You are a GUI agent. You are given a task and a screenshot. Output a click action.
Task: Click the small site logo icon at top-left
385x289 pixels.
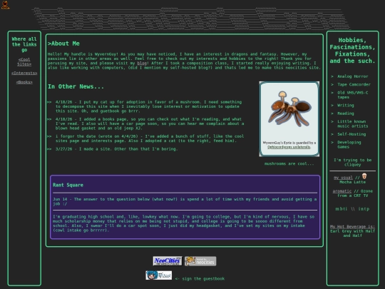click(5, 5)
